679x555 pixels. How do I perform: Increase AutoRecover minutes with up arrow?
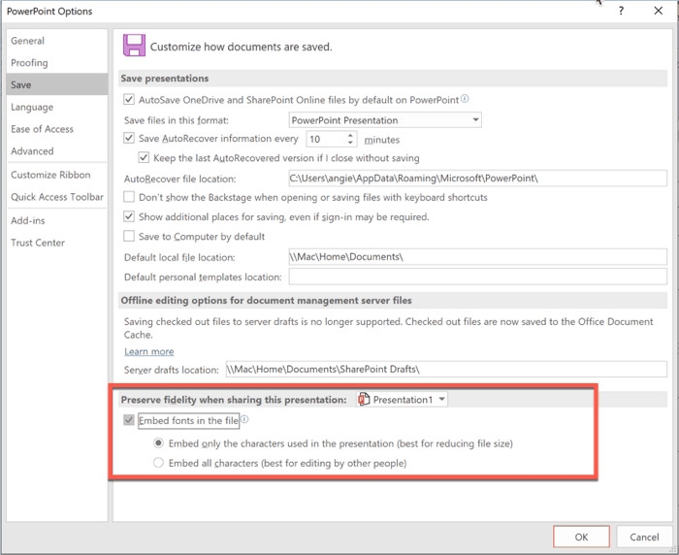[350, 136]
